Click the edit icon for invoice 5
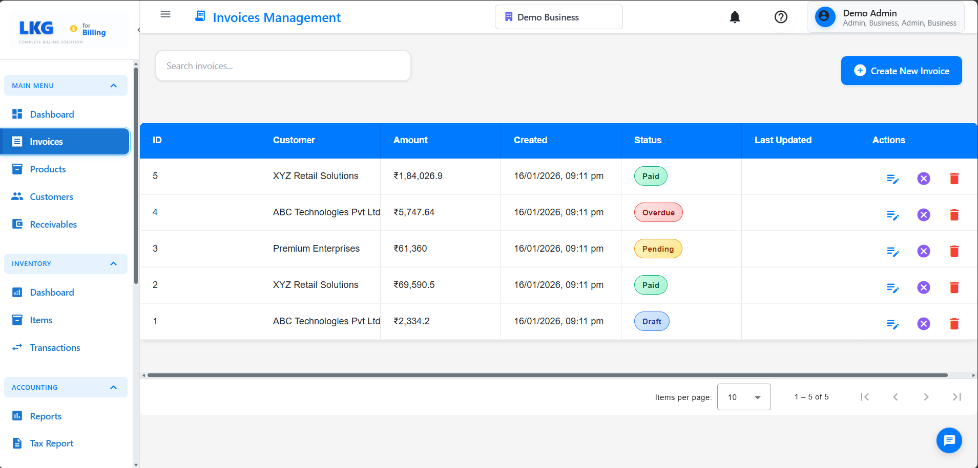Screen dimensions: 978x468 (x=893, y=179)
